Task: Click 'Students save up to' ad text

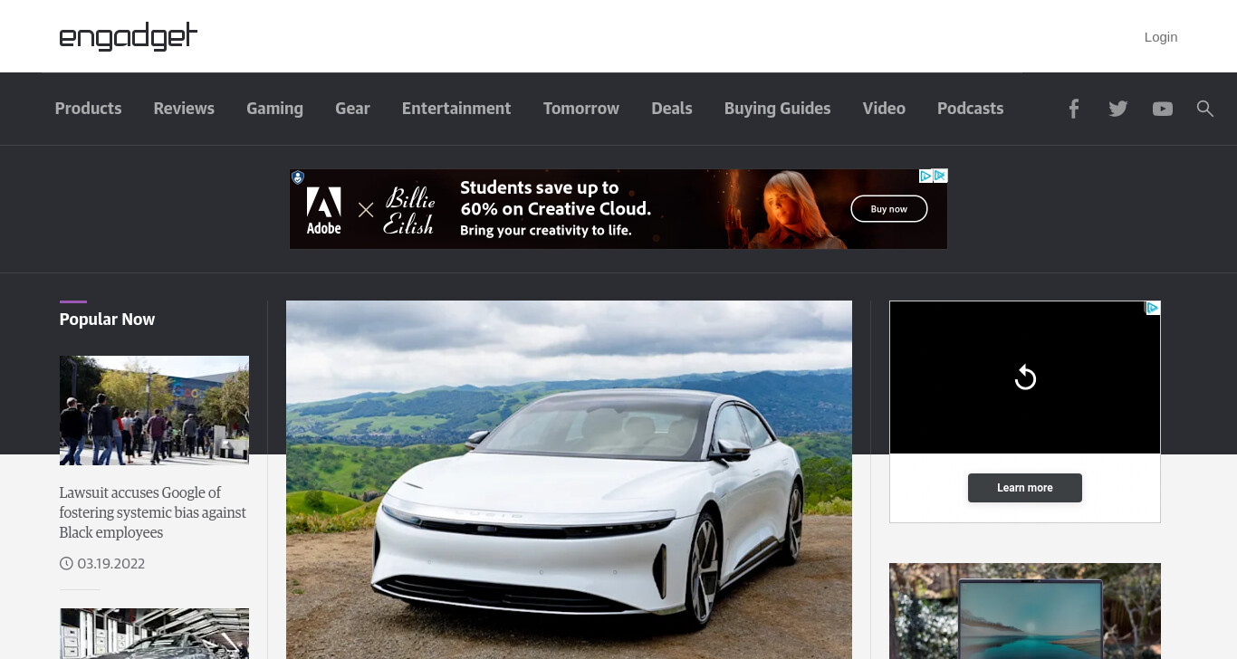Action: [x=539, y=187]
